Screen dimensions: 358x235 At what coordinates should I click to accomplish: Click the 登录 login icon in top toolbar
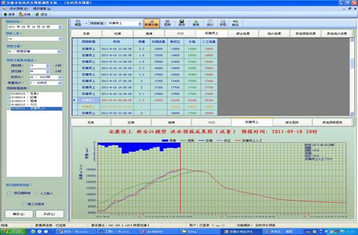click(x=9, y=14)
